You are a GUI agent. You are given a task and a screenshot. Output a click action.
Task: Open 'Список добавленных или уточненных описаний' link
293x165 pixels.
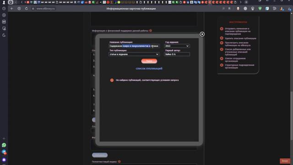[238, 52]
